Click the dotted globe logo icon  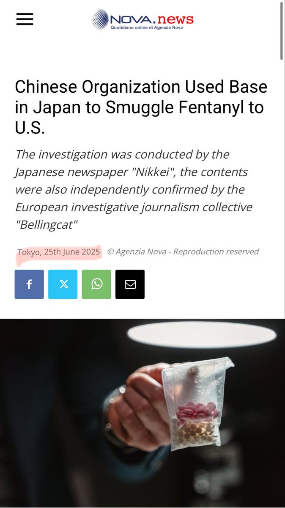point(100,19)
